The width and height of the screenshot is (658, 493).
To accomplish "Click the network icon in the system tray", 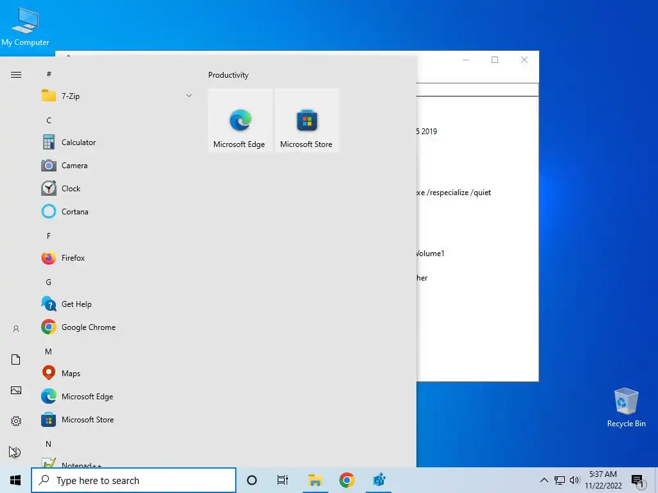I will click(x=560, y=480).
